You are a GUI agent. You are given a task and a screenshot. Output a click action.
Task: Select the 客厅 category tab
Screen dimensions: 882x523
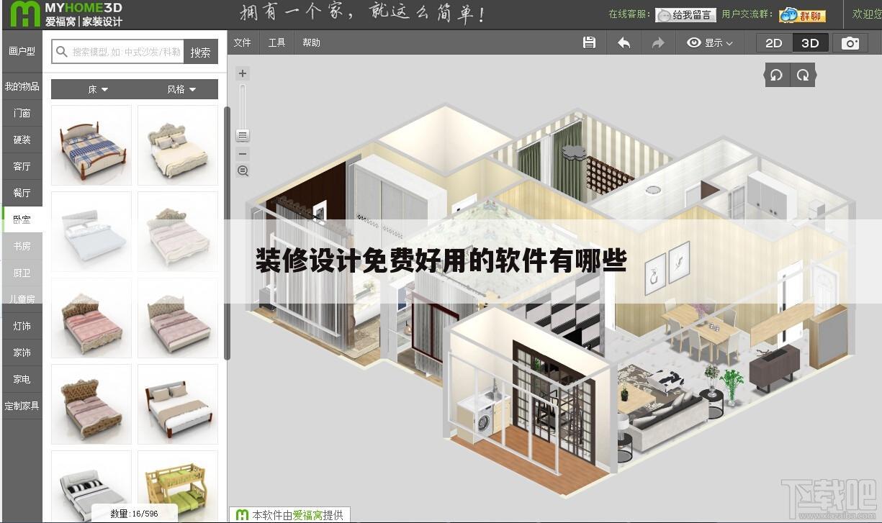click(x=22, y=166)
